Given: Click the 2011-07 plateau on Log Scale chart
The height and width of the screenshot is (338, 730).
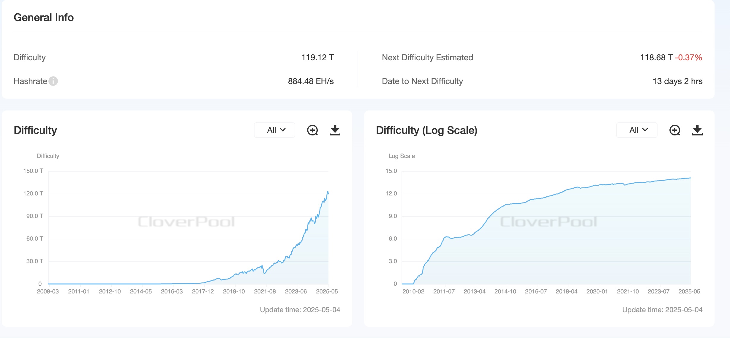Looking at the screenshot, I should [x=446, y=237].
